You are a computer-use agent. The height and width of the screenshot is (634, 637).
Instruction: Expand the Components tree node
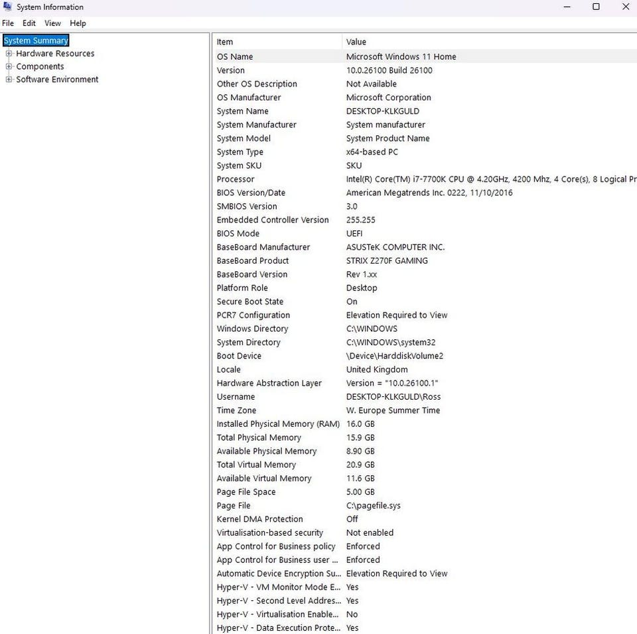coord(9,66)
